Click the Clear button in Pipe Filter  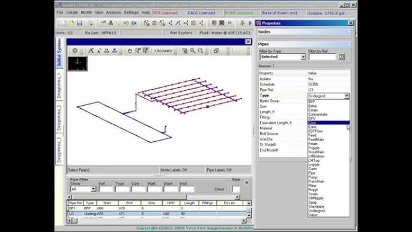pyautogui.click(x=219, y=189)
